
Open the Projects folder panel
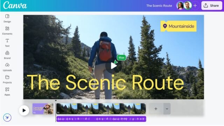(7, 79)
